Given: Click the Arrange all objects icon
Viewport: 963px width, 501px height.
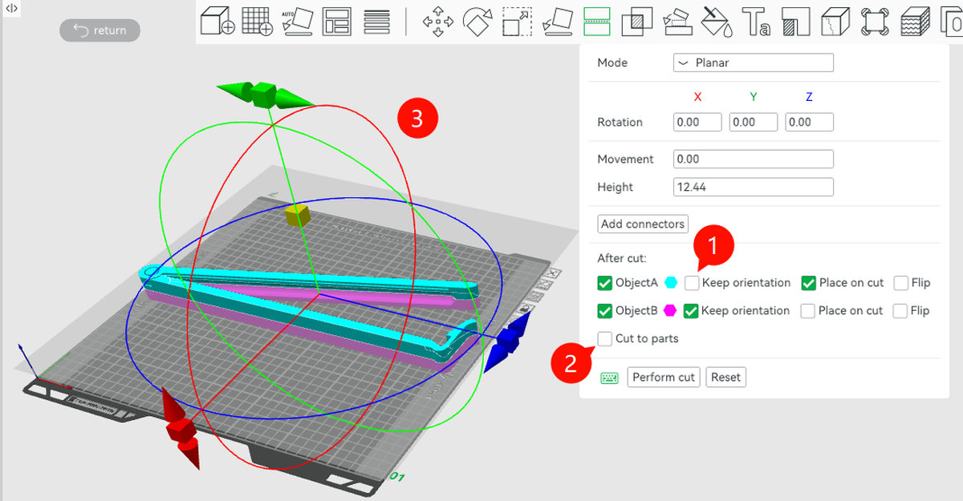Looking at the screenshot, I should point(337,21).
